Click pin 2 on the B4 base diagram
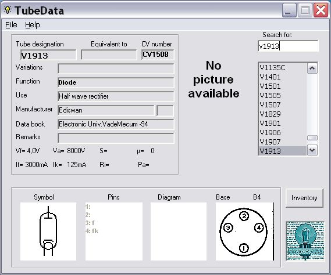The height and width of the screenshot is (275, 331). [x=244, y=216]
